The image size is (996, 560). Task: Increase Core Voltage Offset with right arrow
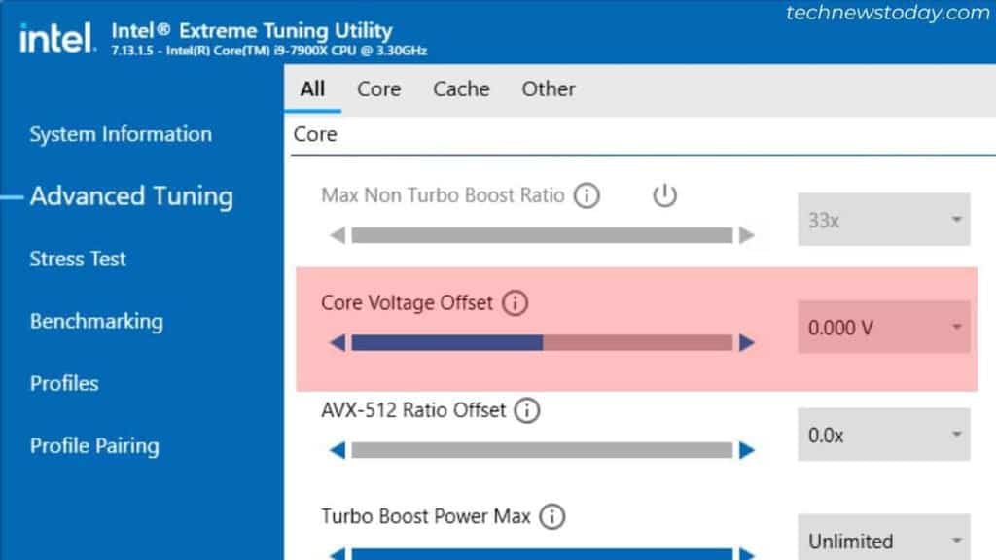(747, 343)
